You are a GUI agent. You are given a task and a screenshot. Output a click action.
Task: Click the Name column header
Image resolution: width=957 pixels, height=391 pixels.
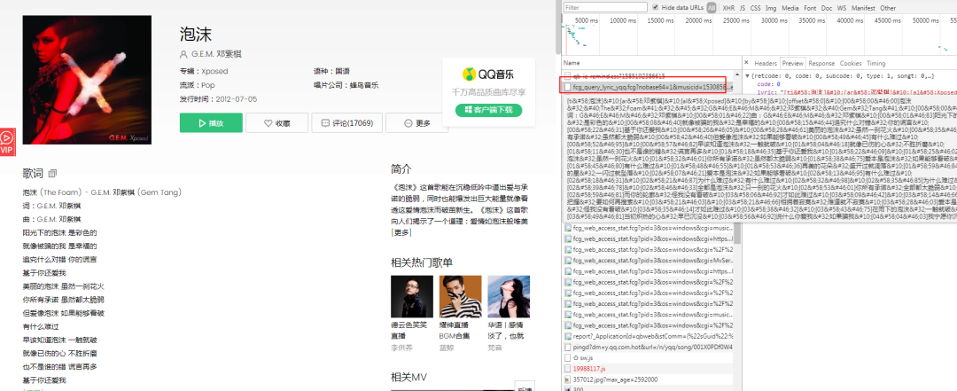coord(572,63)
